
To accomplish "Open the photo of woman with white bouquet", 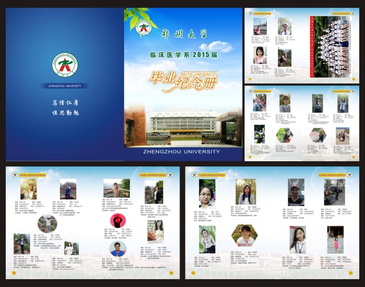I will click(x=155, y=232).
